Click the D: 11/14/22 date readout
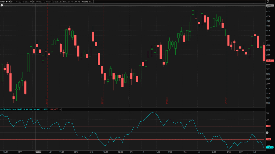 (16, 2)
